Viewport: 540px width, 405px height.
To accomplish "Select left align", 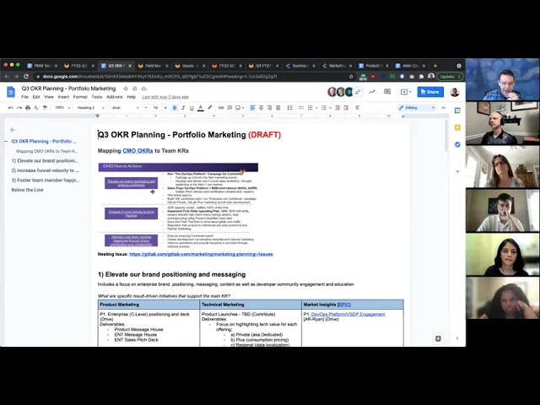I will [253, 108].
